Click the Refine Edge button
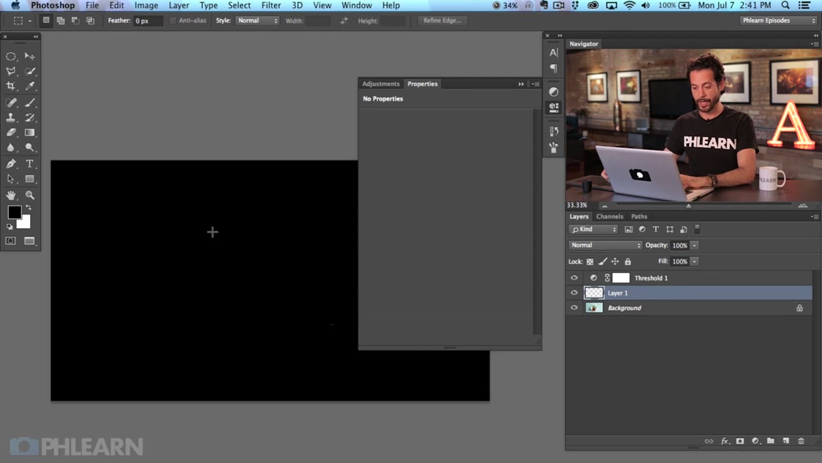This screenshot has height=463, width=822. coord(443,21)
